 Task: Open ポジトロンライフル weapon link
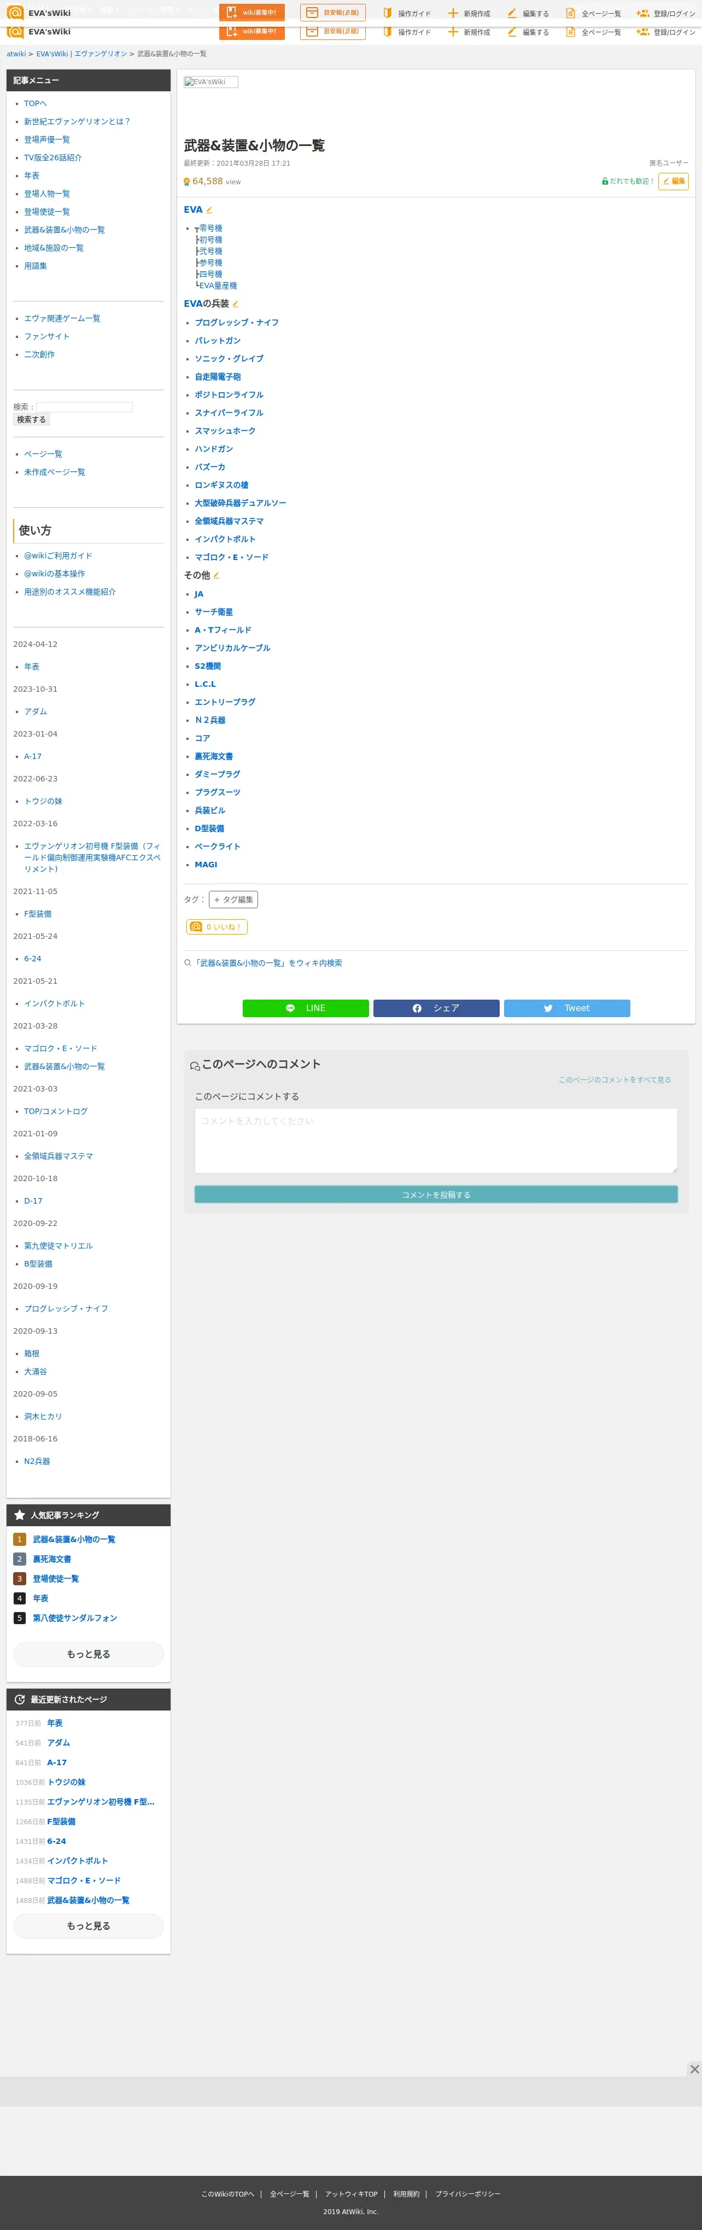pos(229,395)
